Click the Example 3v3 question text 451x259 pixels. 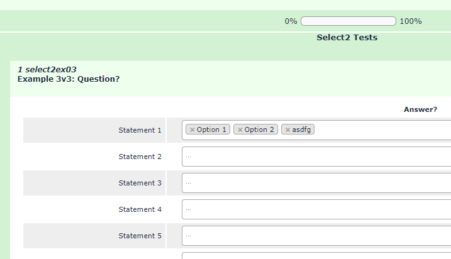69,79
